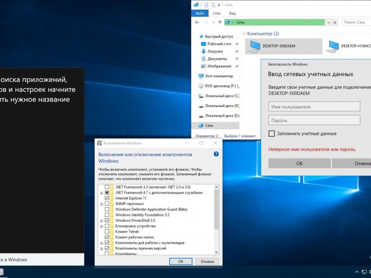Open the quick access toolbar dropdown in Explorer

click(x=219, y=5)
